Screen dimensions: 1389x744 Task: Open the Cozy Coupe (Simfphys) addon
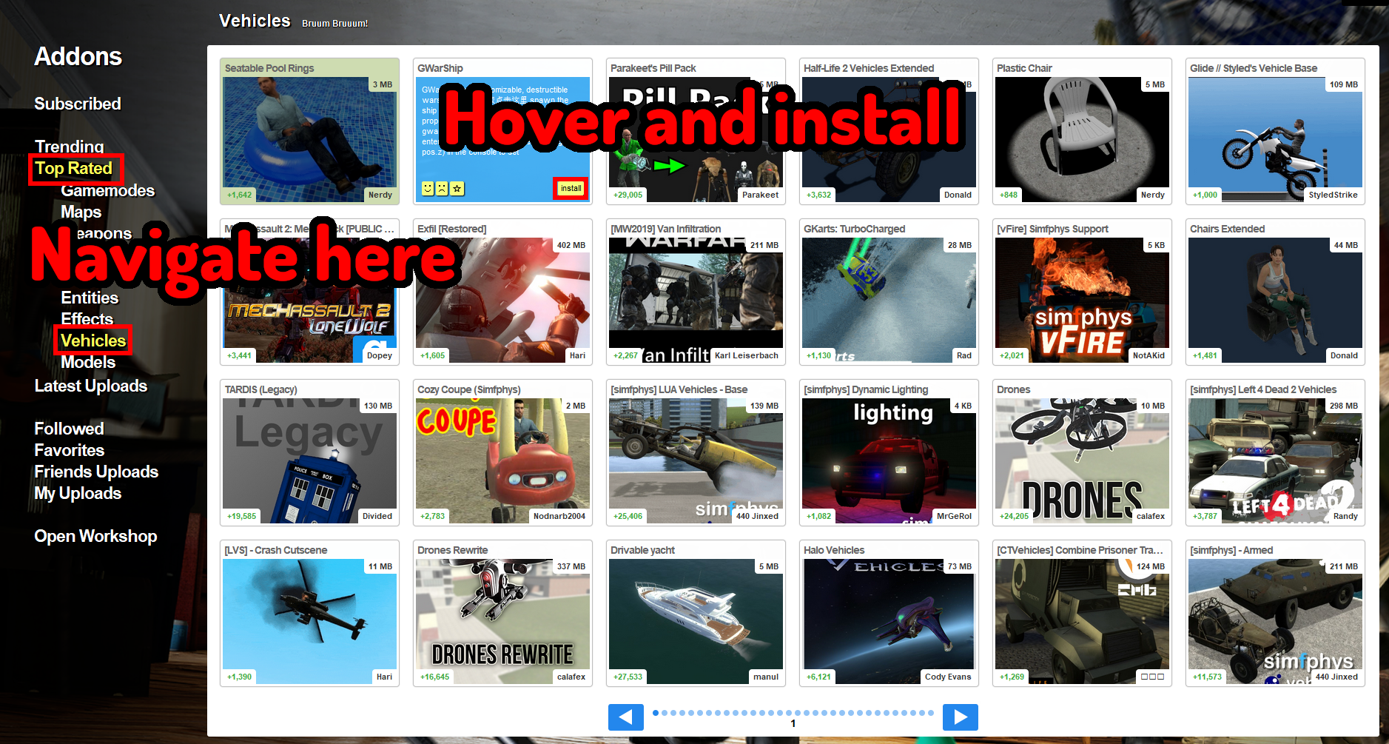pos(502,452)
